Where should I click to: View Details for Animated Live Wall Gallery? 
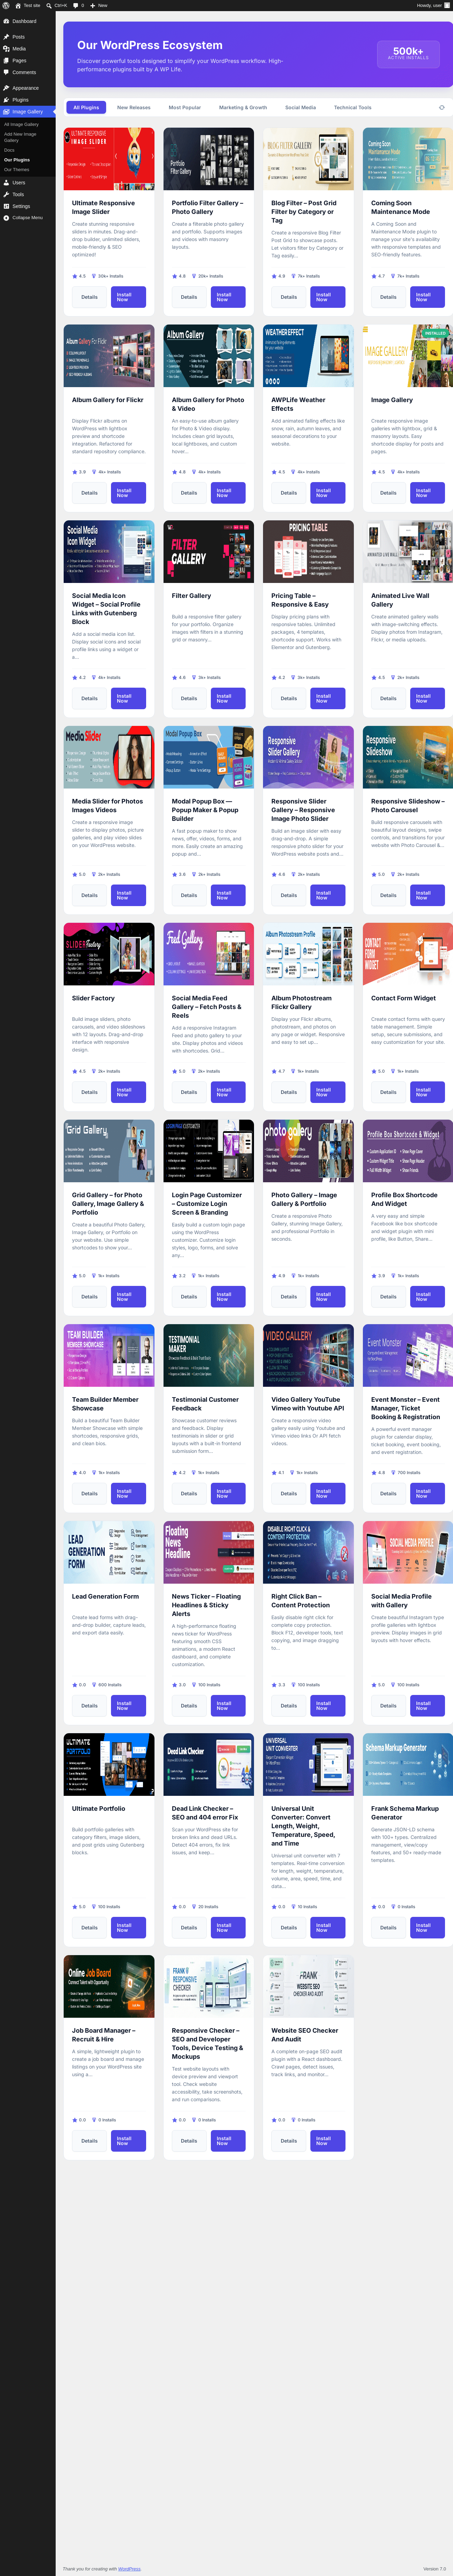(x=388, y=698)
